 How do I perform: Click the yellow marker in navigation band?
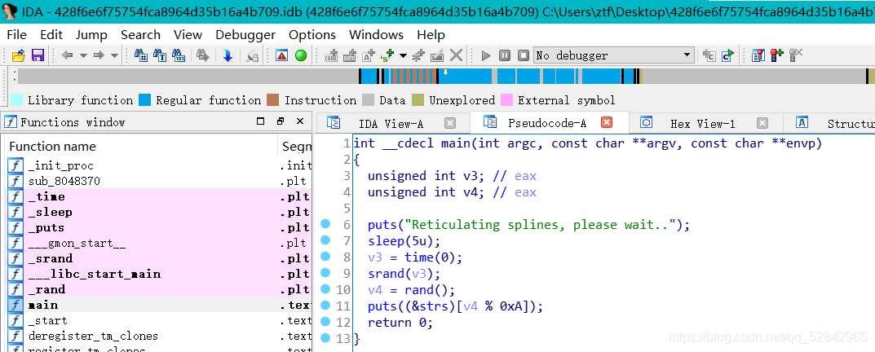tap(445, 72)
